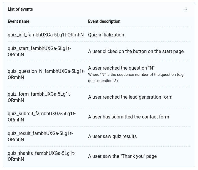The height and width of the screenshot is (170, 198).
Task: Select the quiz_question_N event name
Action: (46, 74)
